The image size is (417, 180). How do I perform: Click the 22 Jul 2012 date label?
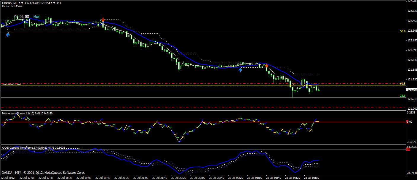8,178
